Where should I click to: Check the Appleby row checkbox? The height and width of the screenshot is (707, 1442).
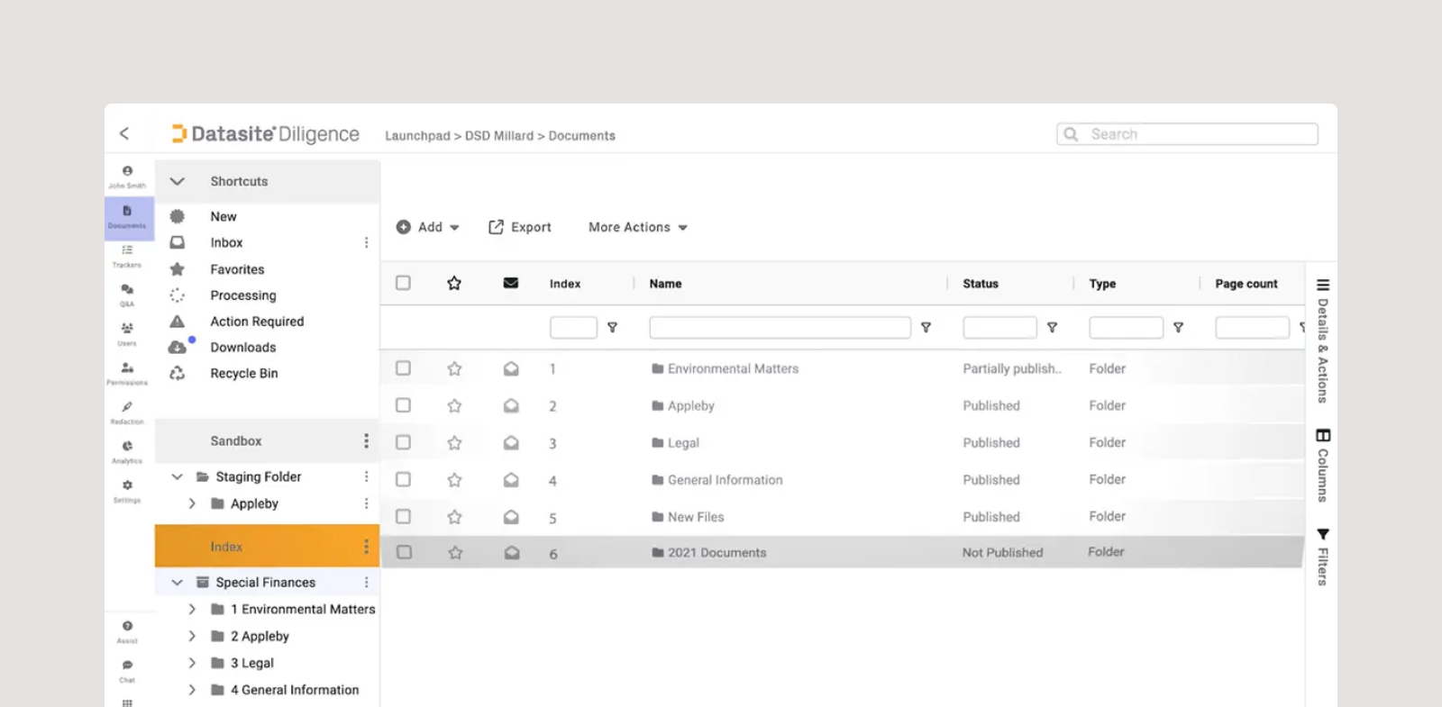(403, 405)
